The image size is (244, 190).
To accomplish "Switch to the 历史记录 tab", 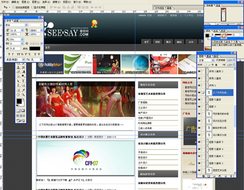I will 218,42.
